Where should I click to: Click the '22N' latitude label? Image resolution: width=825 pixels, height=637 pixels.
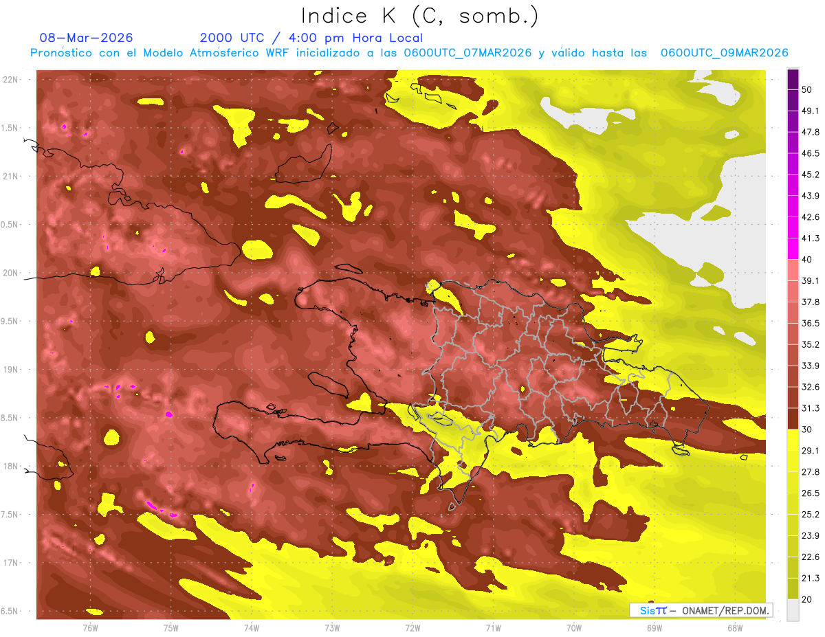pyautogui.click(x=12, y=79)
